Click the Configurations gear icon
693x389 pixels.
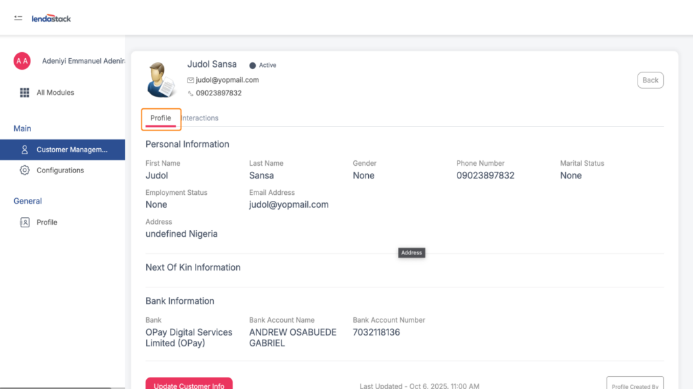coord(25,170)
